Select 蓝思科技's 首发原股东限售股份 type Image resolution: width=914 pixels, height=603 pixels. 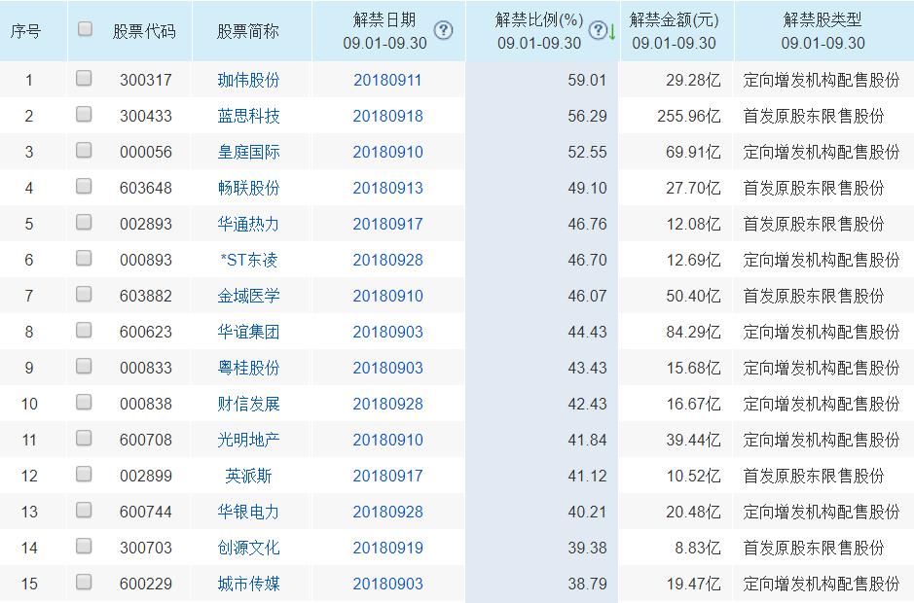click(x=814, y=116)
